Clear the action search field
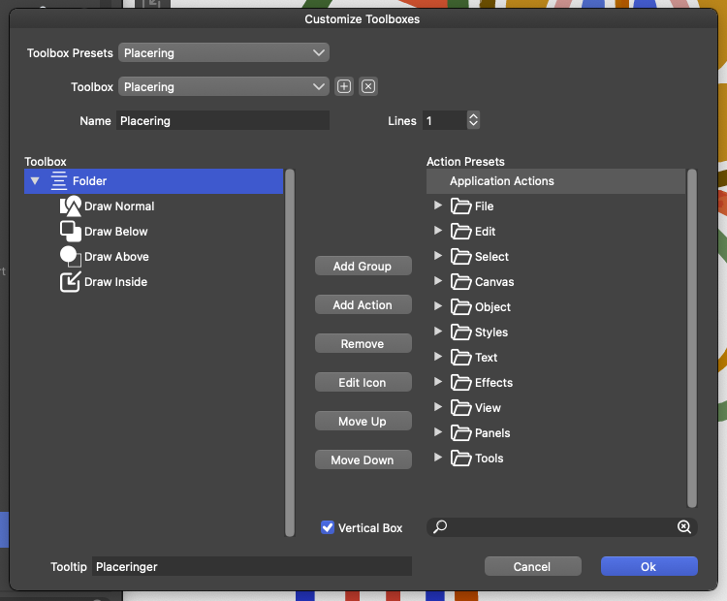The width and height of the screenshot is (727, 601). coord(683,527)
